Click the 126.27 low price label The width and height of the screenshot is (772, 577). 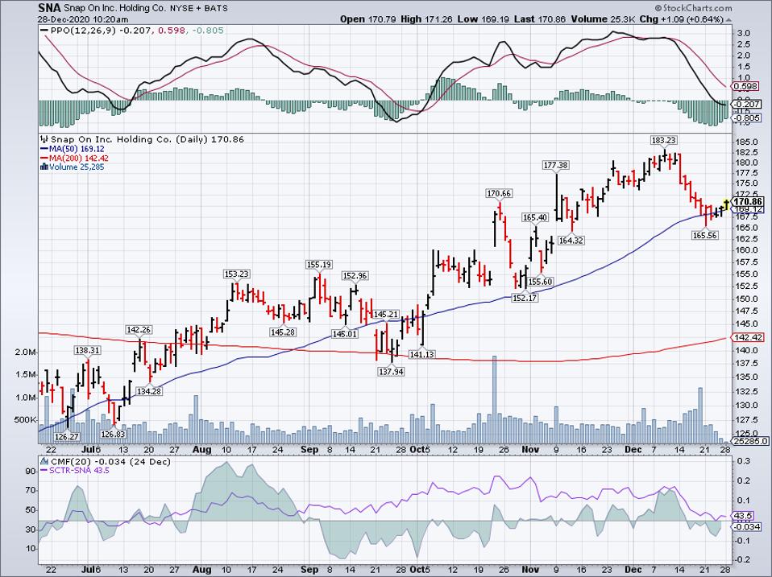pyautogui.click(x=67, y=437)
